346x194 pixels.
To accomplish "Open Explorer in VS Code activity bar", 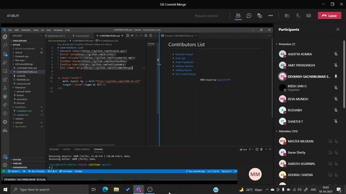I will click(5, 37).
